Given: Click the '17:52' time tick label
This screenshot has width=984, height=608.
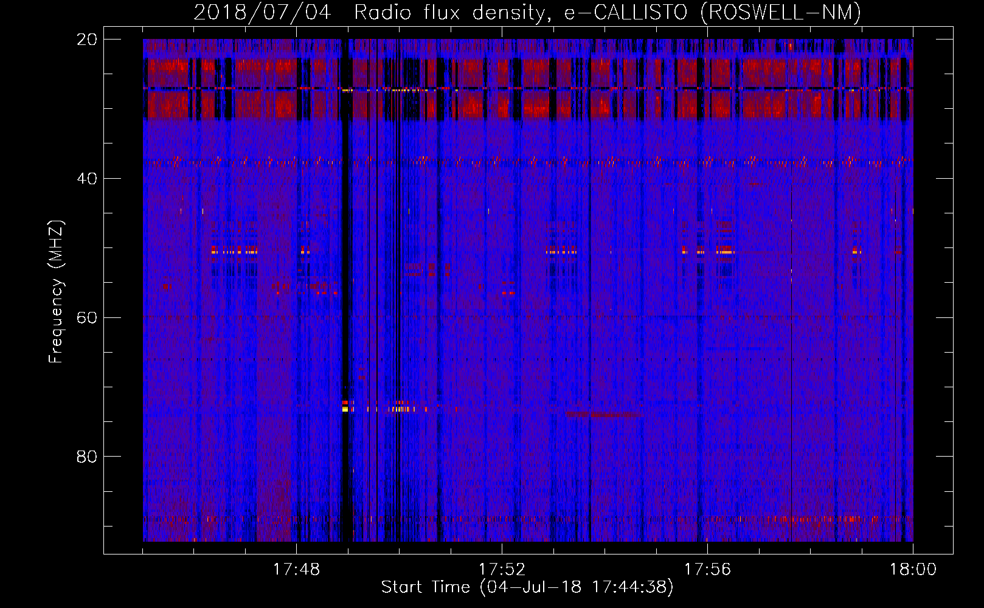Looking at the screenshot, I should [502, 570].
